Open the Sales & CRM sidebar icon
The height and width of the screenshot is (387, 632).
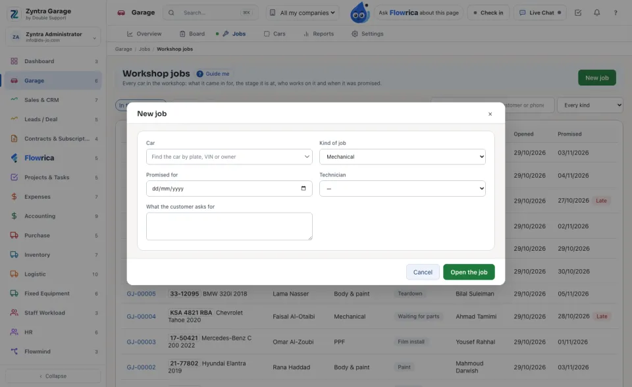point(14,99)
